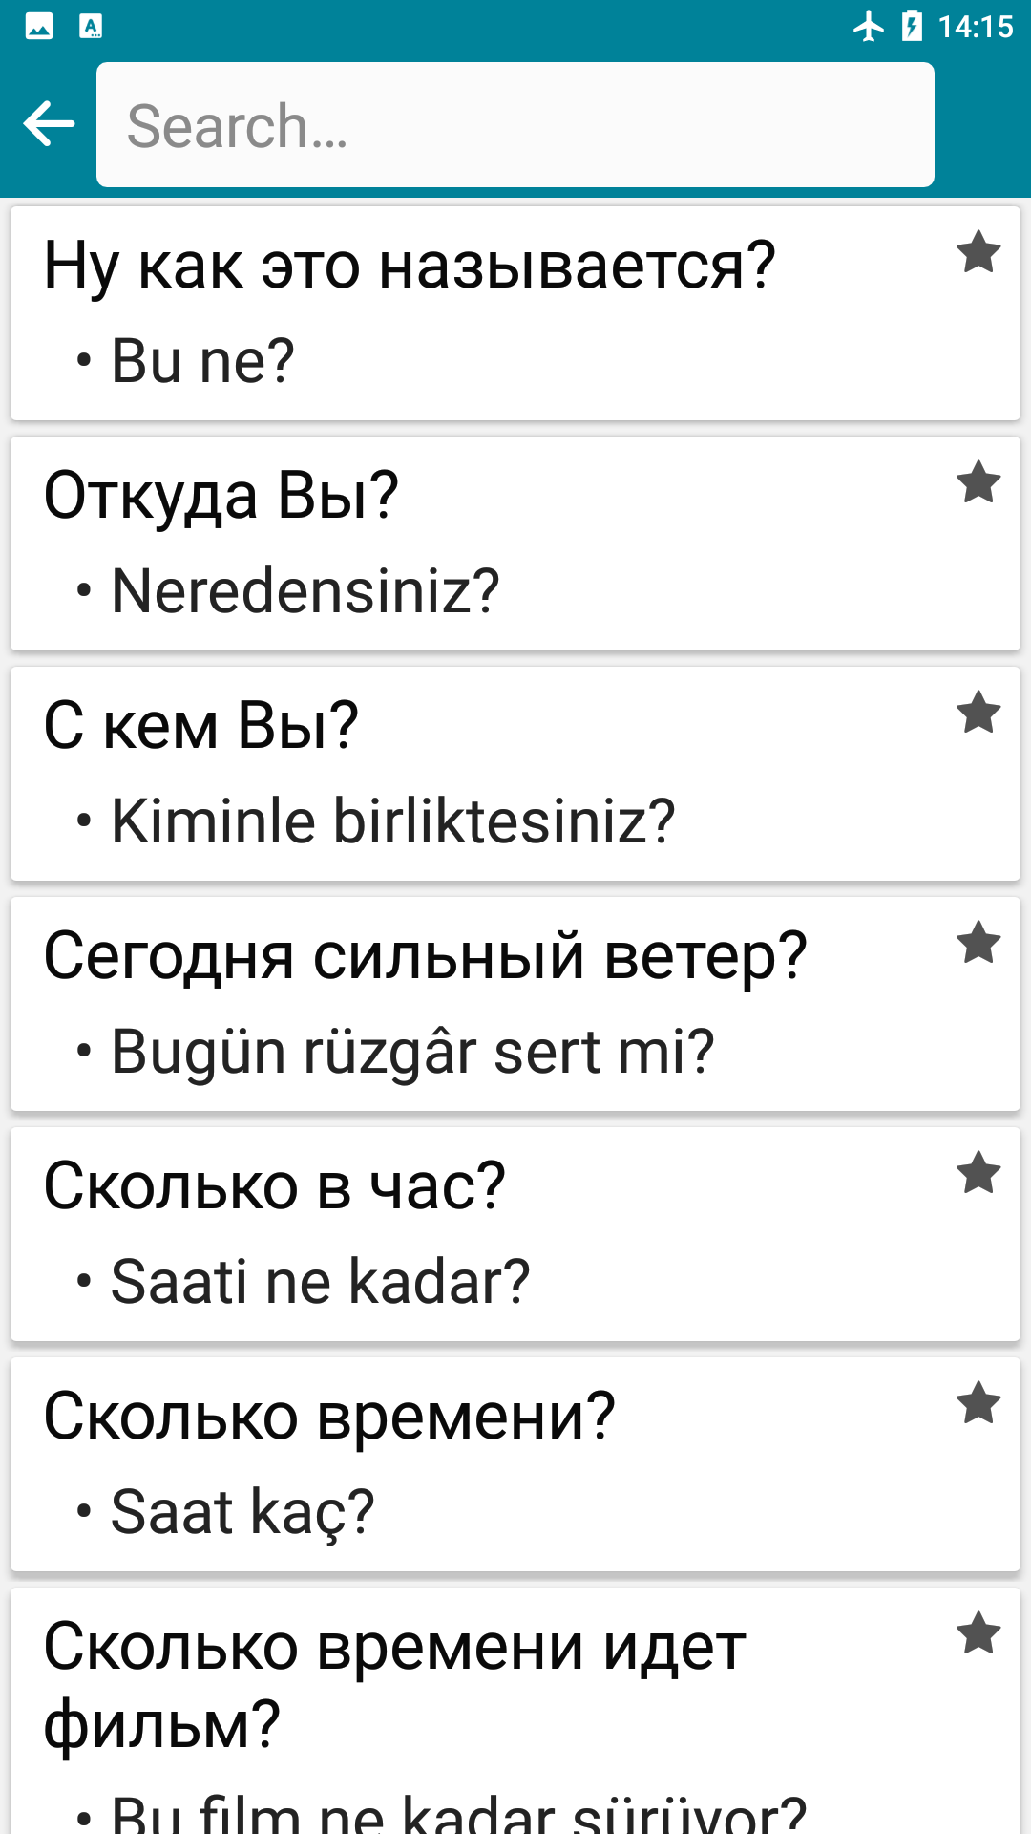
Task: Favorite the 'Ну как это называется?' phrase star
Action: (978, 253)
